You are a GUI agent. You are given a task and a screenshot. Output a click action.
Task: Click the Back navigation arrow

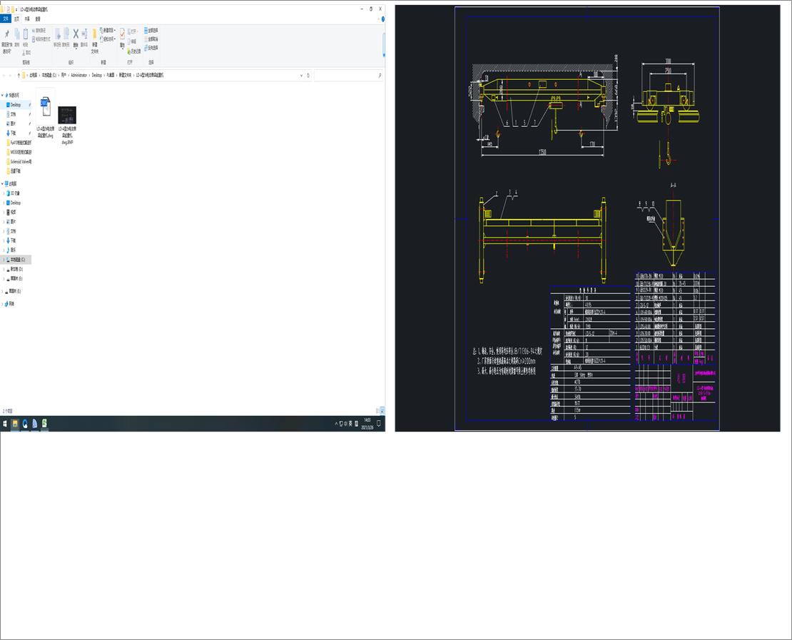point(4,75)
